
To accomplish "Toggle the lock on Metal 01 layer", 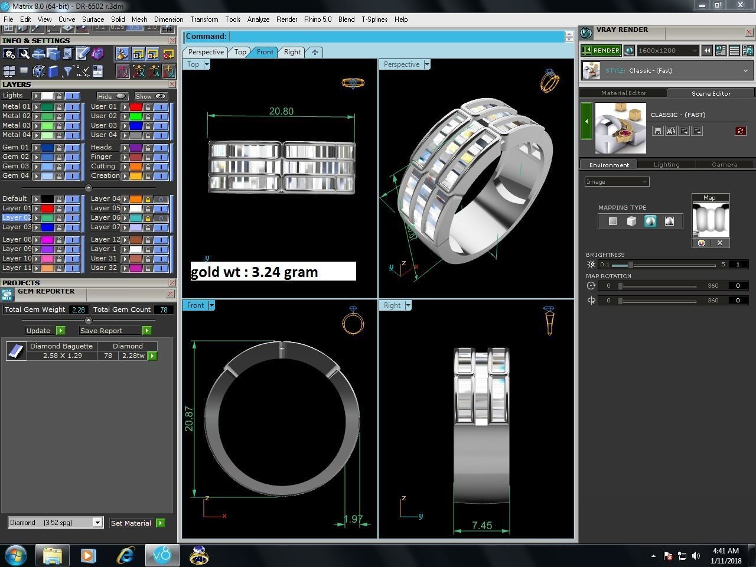I will pyautogui.click(x=59, y=107).
